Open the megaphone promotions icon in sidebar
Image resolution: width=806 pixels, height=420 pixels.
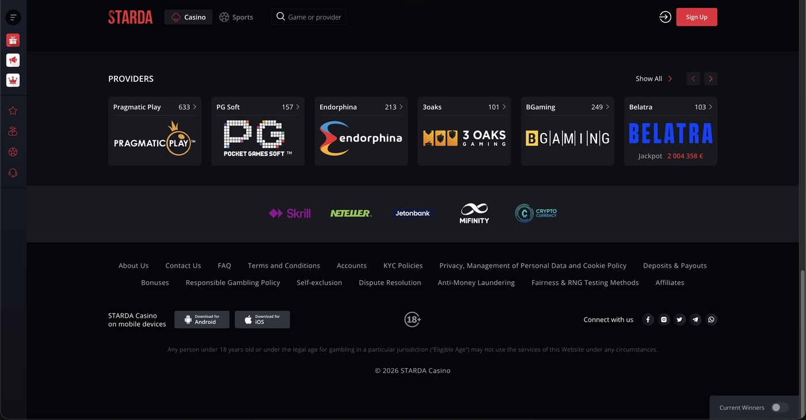(13, 60)
